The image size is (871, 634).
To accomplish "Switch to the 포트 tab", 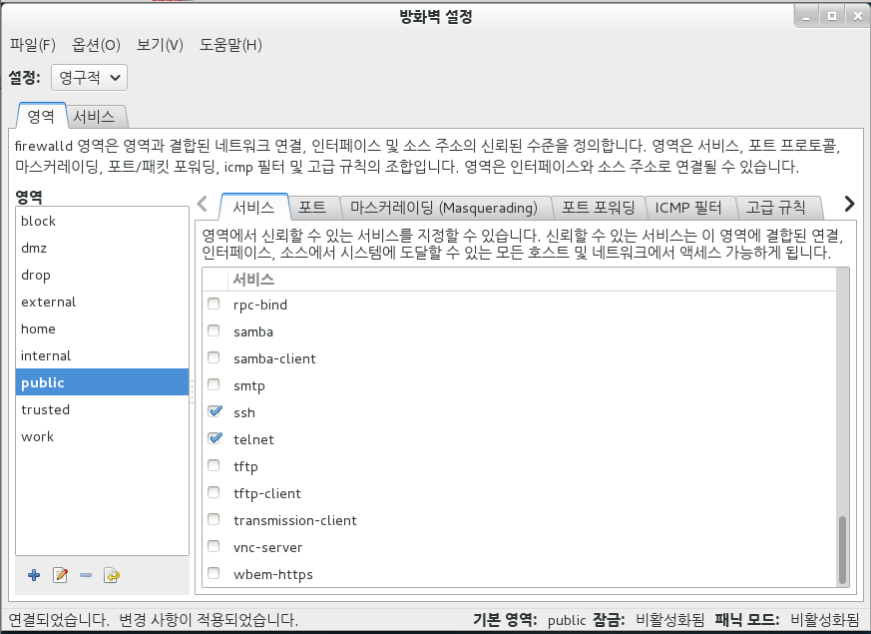I will tap(312, 208).
